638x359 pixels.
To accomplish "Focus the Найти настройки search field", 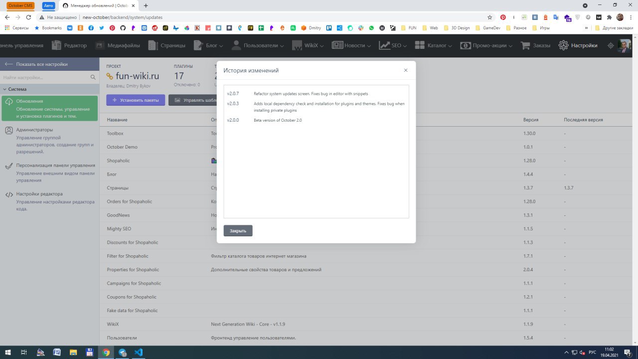I will click(45, 77).
